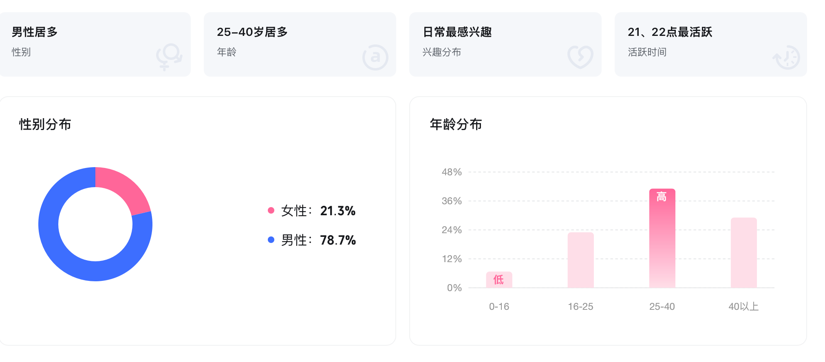Click the blue 男性 legend dot

(x=271, y=240)
